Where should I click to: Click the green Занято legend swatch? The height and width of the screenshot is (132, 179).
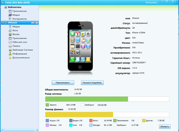coord(47,105)
